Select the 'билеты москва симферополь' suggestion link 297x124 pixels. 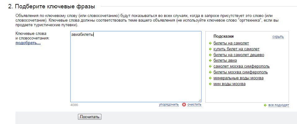click(x=241, y=72)
